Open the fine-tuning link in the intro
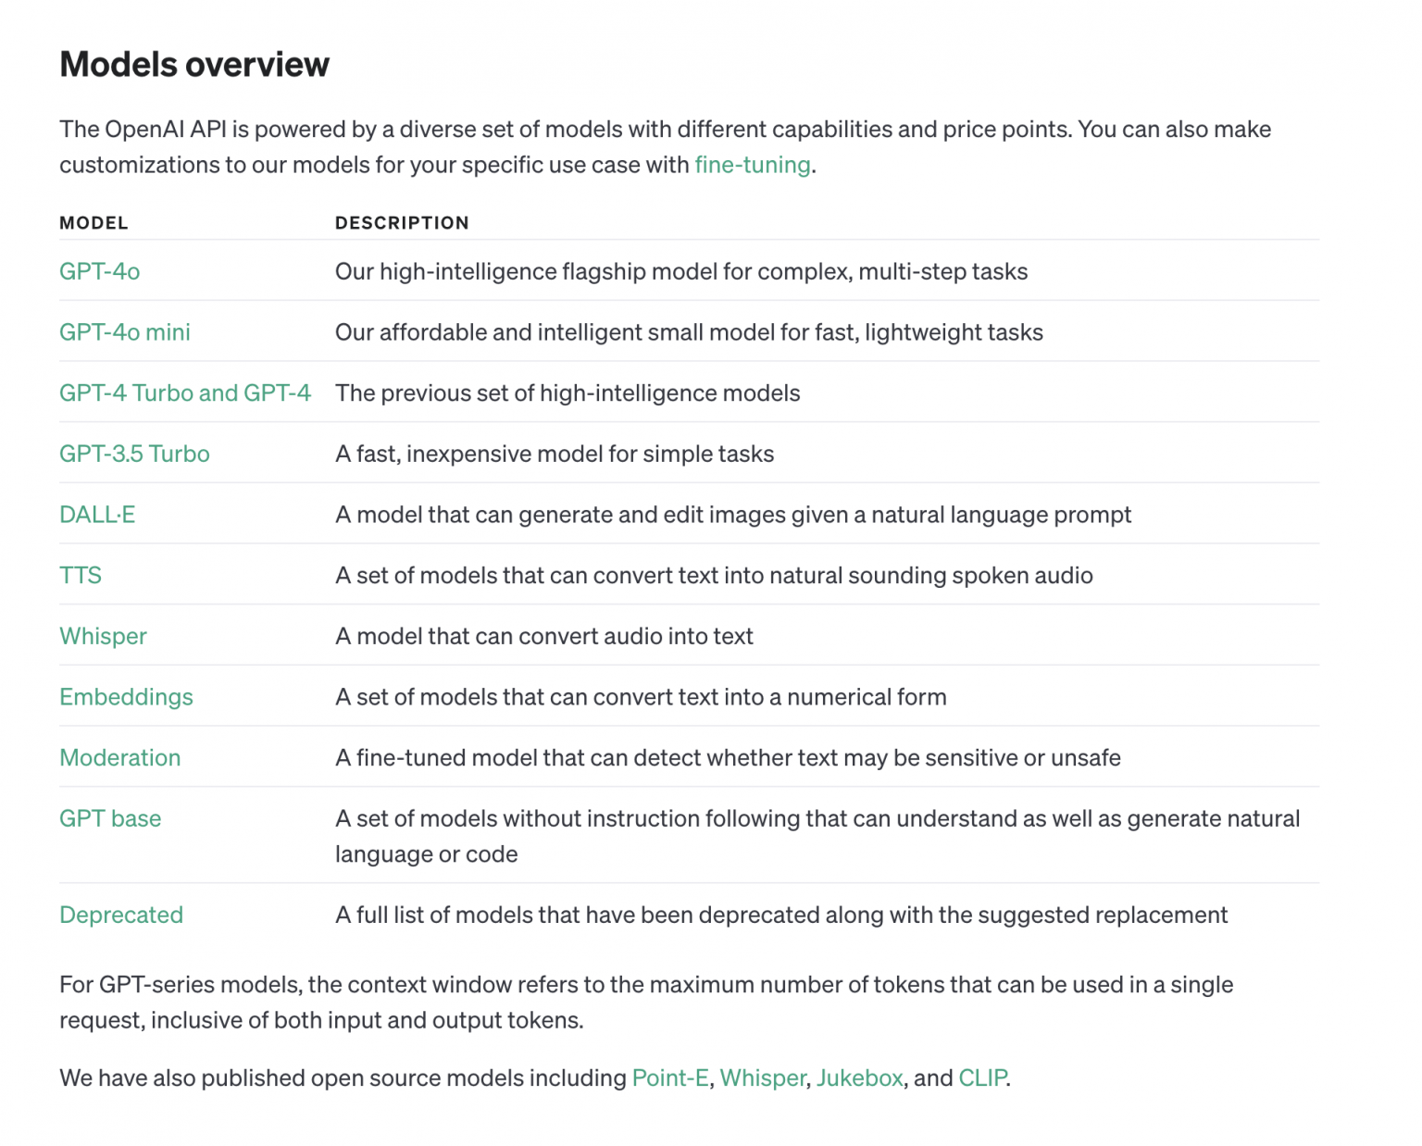The width and height of the screenshot is (1422, 1146). click(752, 165)
